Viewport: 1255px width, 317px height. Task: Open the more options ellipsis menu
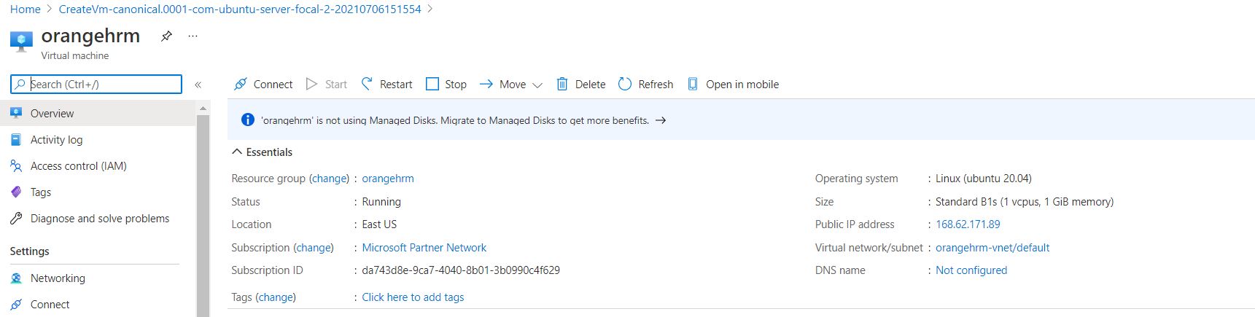tap(193, 36)
